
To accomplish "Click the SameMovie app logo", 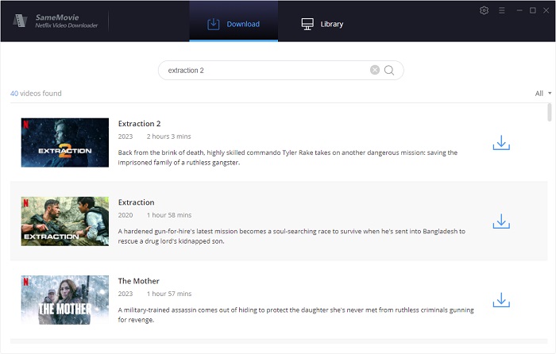I will [x=21, y=21].
